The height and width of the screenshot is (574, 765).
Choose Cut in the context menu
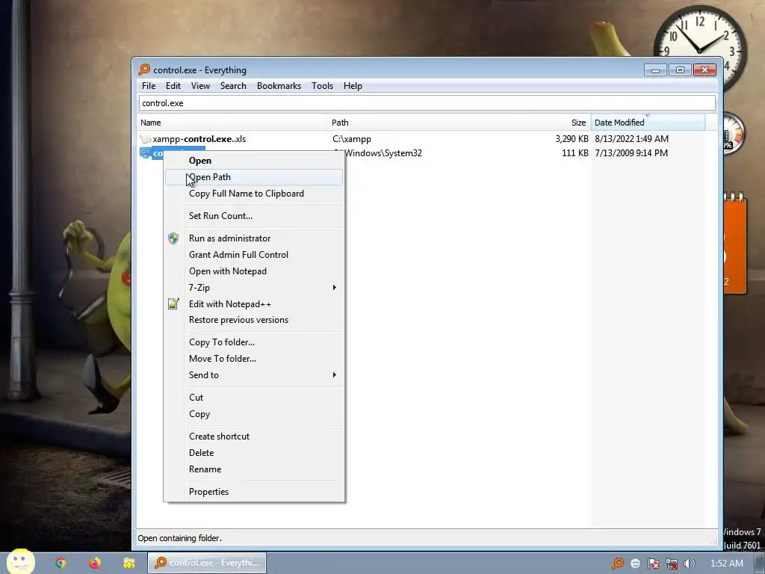pyautogui.click(x=254, y=398)
